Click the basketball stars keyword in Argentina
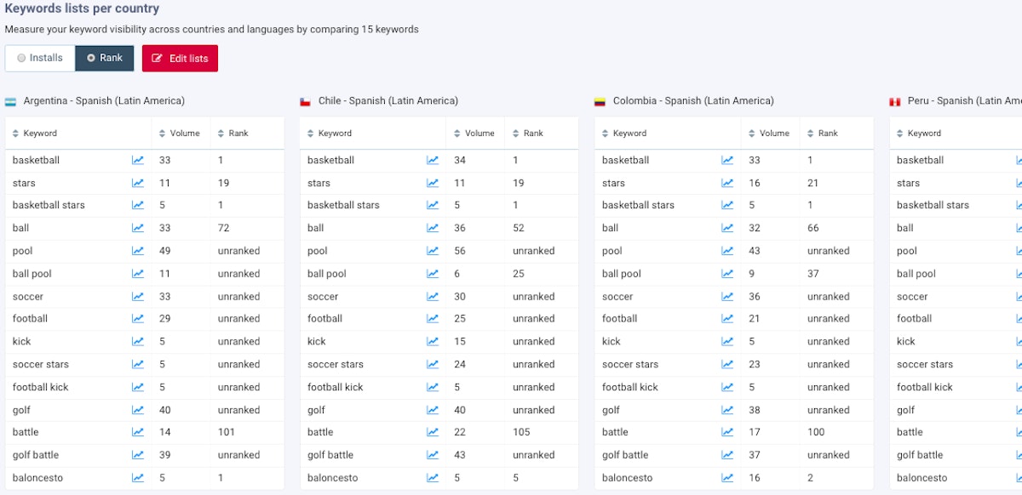1022x495 pixels. 49,205
